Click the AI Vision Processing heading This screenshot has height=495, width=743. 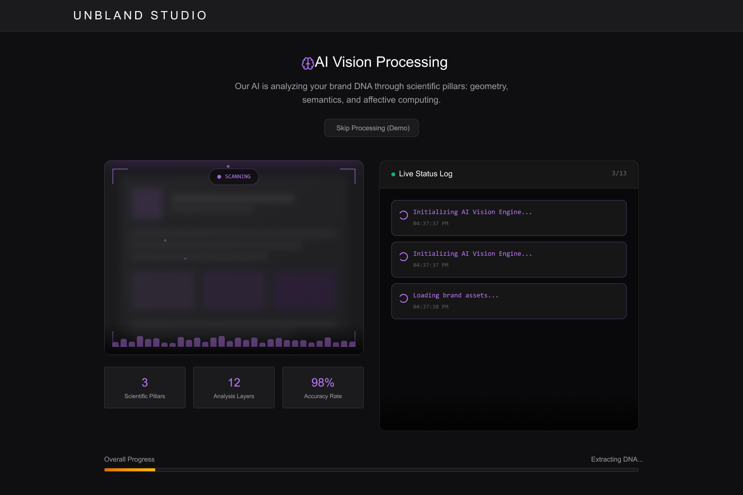coord(381,62)
